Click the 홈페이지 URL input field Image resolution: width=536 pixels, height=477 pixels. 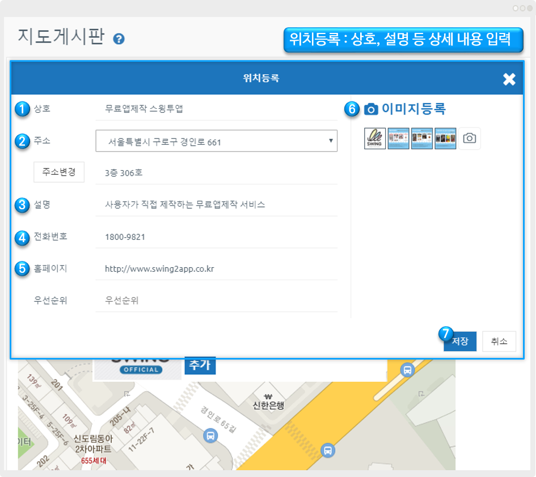[216, 269]
